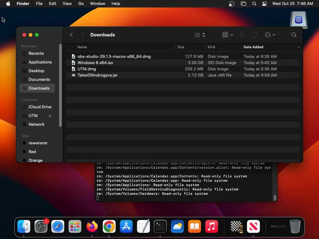Select Documents in the sidebar
Viewport: 319px width, 239px height.
point(37,80)
